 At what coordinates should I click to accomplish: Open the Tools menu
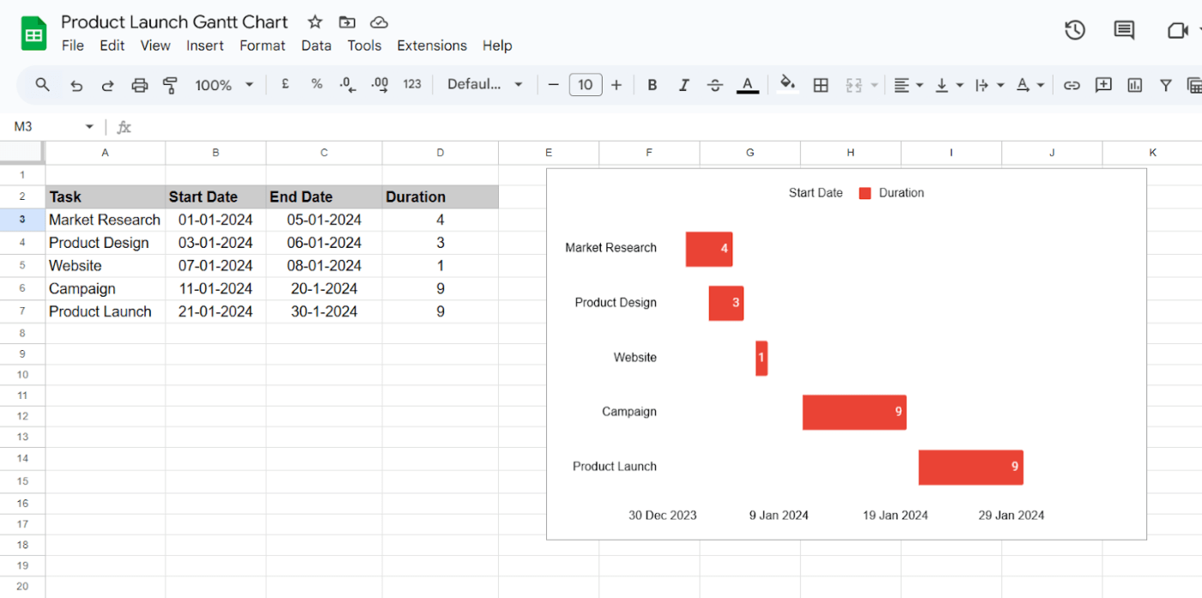pyautogui.click(x=364, y=45)
